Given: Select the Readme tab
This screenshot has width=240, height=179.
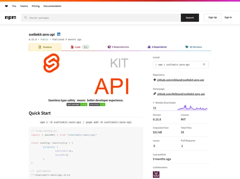Looking at the screenshot, I should click(x=45, y=47).
